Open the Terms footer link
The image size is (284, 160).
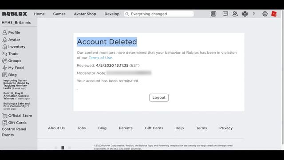pyautogui.click(x=201, y=128)
